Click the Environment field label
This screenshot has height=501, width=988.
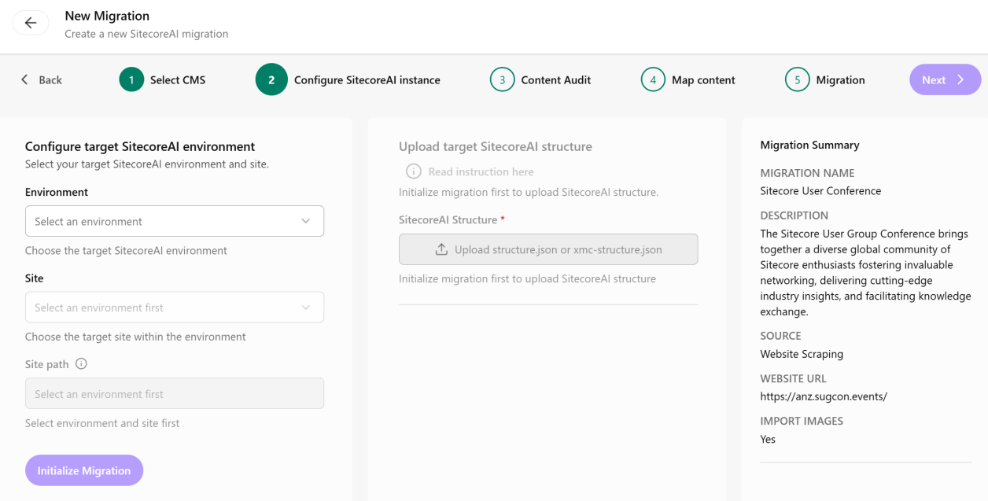57,192
